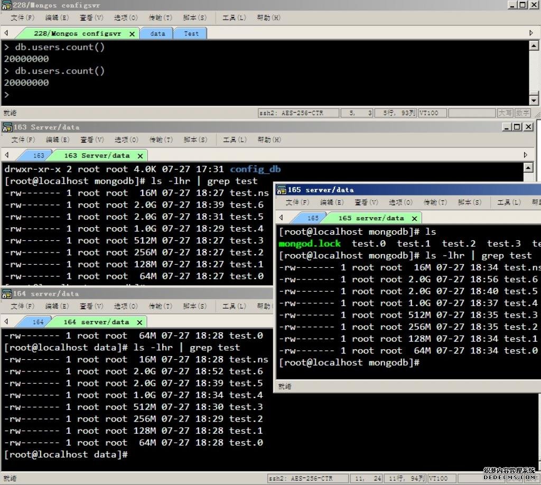Viewport: 541px width, 485px height.
Task: Close the 164 server/data tab
Action: point(139,322)
